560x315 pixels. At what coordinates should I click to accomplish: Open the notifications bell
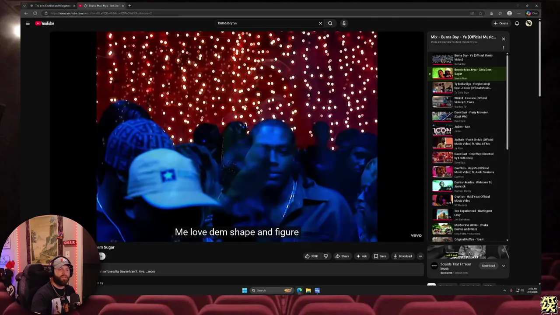[517, 23]
